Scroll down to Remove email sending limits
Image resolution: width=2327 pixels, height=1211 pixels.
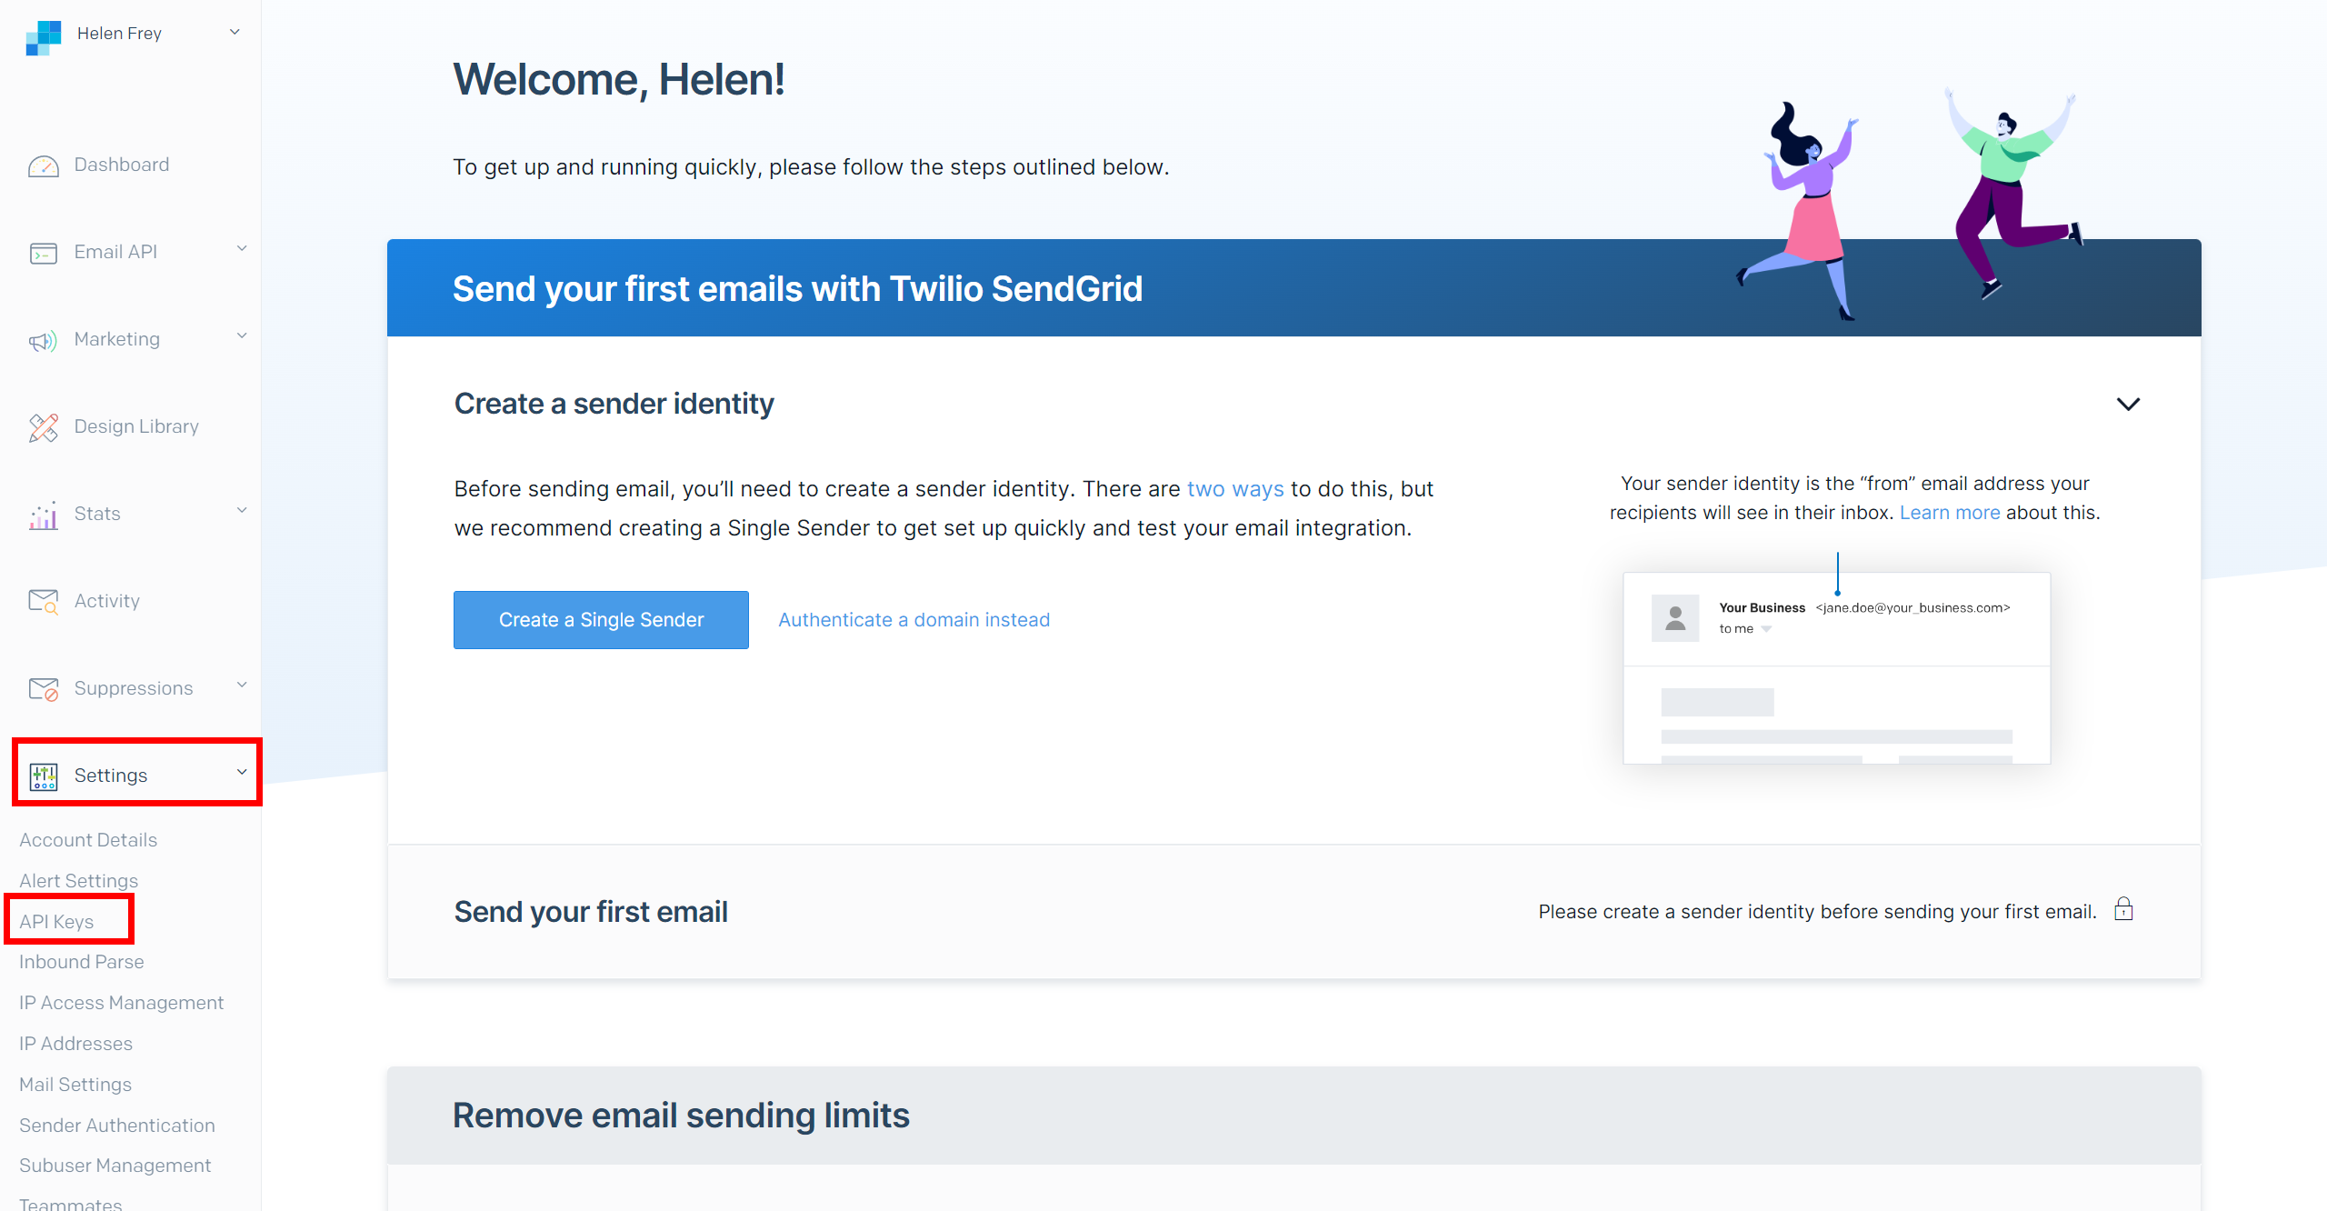coord(682,1114)
